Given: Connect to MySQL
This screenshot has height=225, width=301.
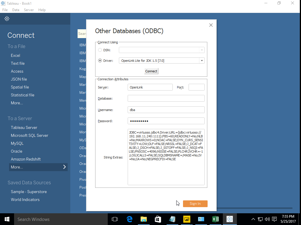Looking at the screenshot, I should [17, 143].
